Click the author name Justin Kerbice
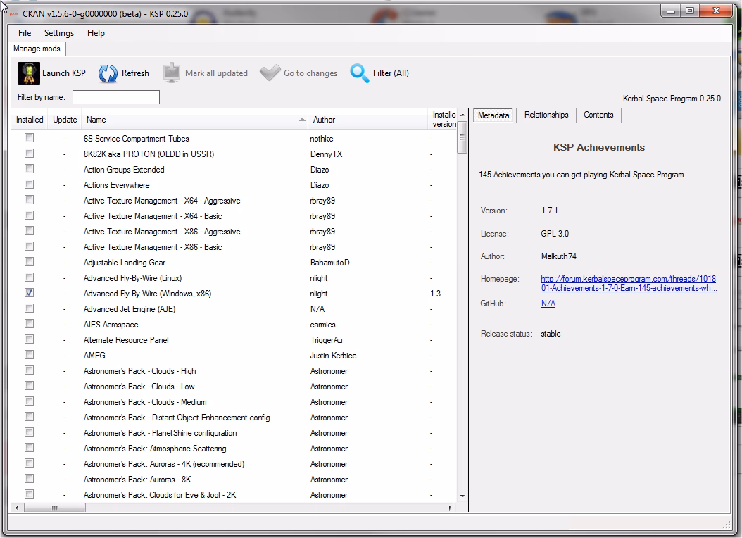 (333, 356)
